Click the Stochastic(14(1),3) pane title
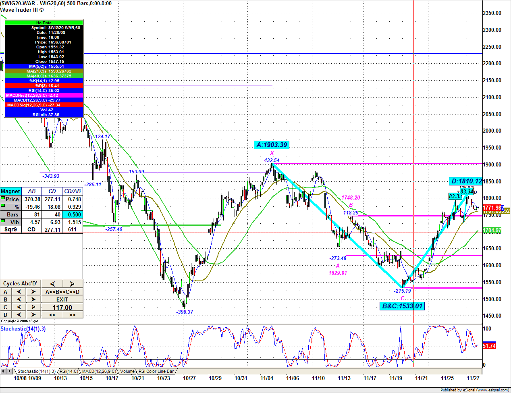This screenshot has height=393, width=511. tap(23, 329)
